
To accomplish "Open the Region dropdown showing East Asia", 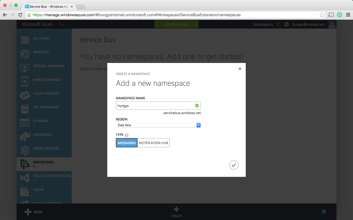I will tap(158, 125).
